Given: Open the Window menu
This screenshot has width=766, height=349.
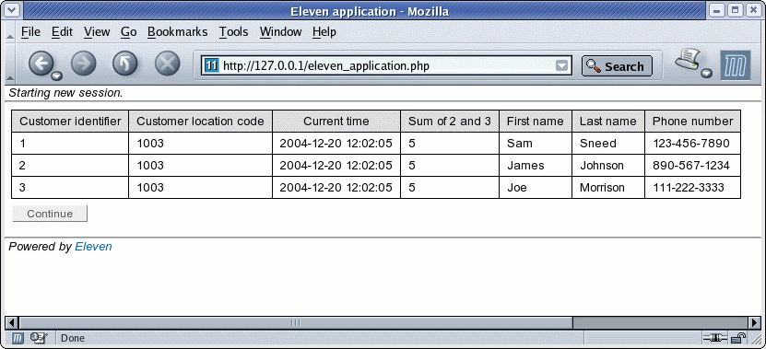Looking at the screenshot, I should click(x=280, y=32).
